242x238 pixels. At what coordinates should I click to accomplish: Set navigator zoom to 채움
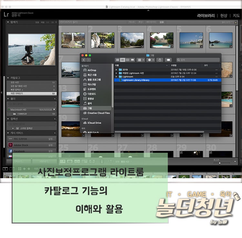tap(43, 22)
